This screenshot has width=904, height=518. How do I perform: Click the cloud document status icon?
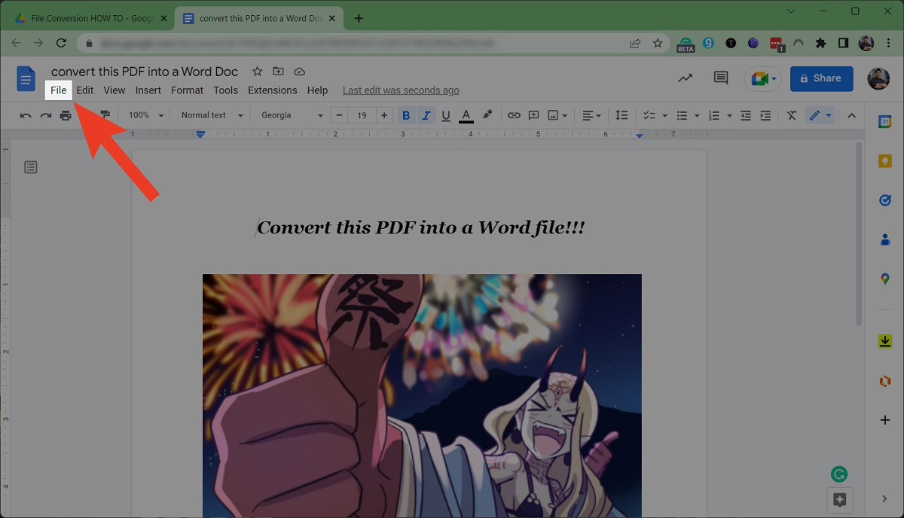[x=299, y=72]
